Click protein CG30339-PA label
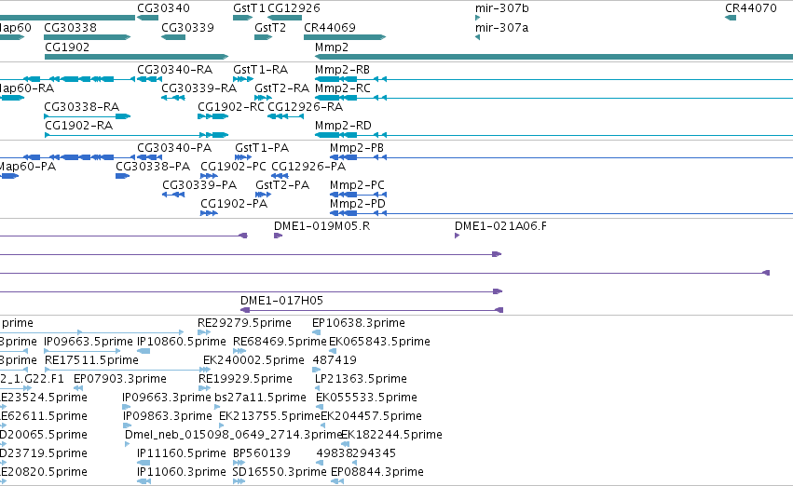The height and width of the screenshot is (486, 793). click(199, 185)
